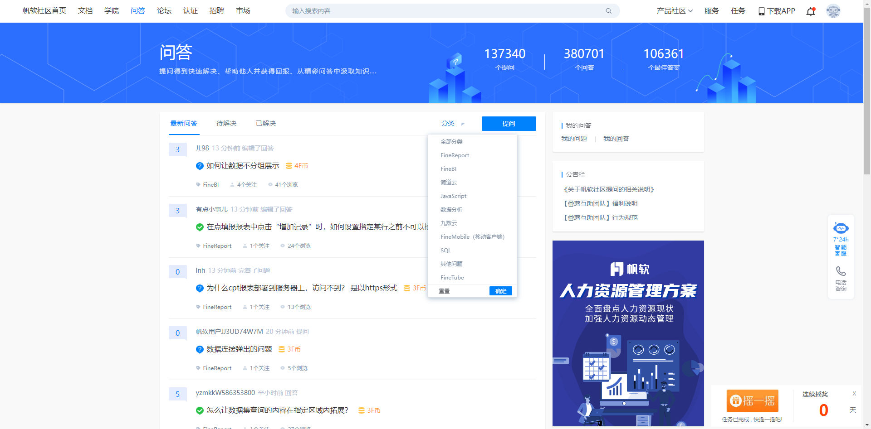This screenshot has width=871, height=429.
Task: Open 市场 in top navigation
Action: (243, 11)
